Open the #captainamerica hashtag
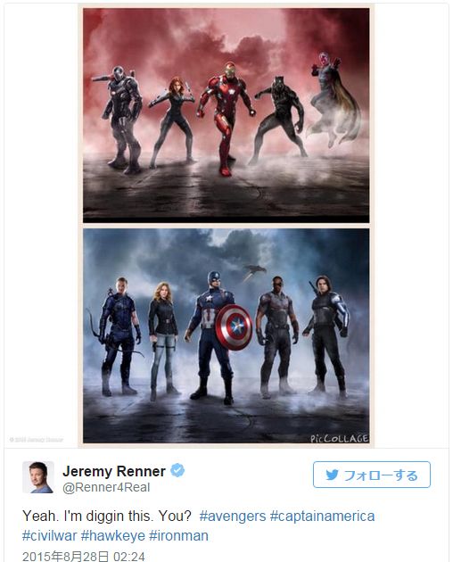The image size is (453, 562). (x=322, y=517)
